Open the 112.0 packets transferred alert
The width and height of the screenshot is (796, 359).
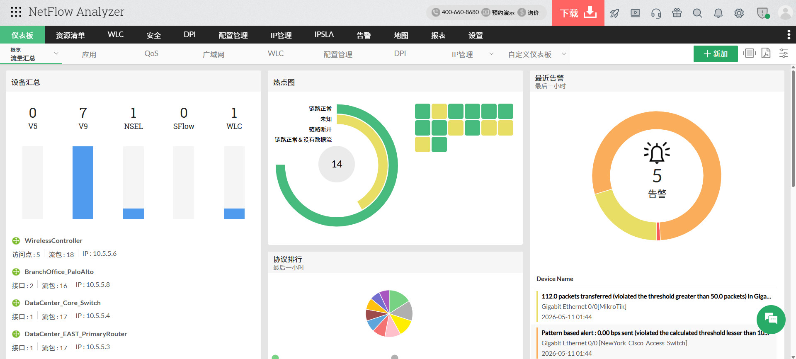click(656, 296)
